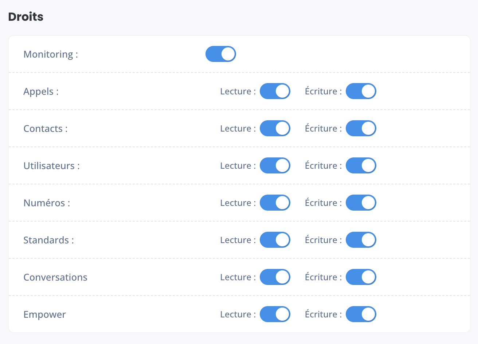Switch off Numéros Écriture toggle
The image size is (478, 344).
(361, 203)
